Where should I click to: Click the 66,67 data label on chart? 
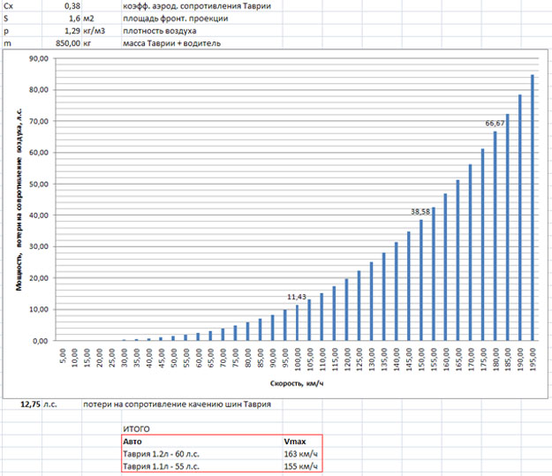pos(495,123)
